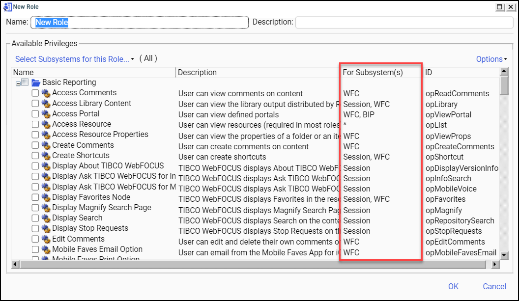Click the Access Portal privilege icon
This screenshot has height=301, width=519.
click(45, 113)
